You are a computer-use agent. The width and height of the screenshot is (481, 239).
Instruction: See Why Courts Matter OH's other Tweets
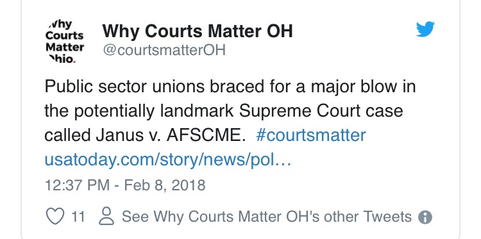click(x=267, y=217)
